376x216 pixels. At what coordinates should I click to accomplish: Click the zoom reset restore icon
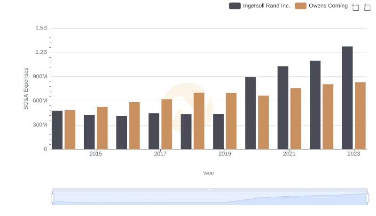[367, 7]
